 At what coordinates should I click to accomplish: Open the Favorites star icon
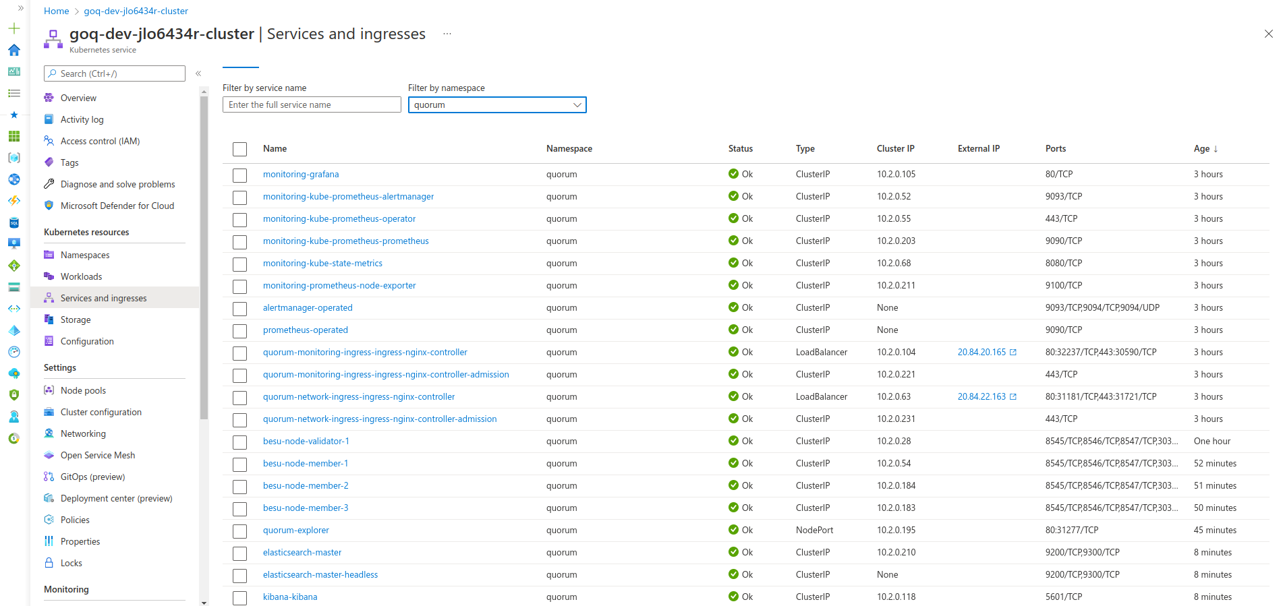click(14, 115)
